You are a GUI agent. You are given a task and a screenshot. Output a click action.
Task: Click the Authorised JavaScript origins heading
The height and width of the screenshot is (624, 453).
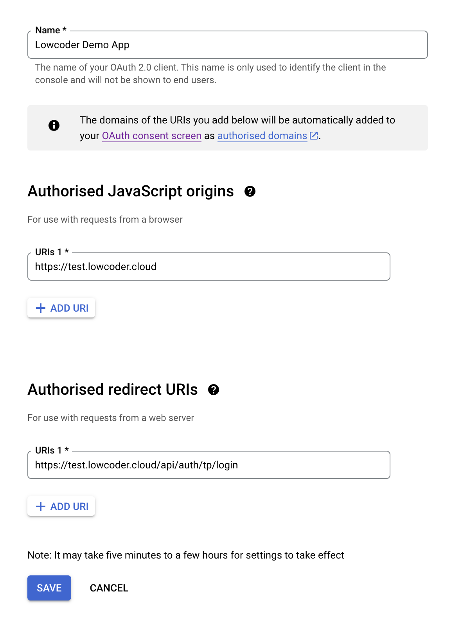[131, 191]
